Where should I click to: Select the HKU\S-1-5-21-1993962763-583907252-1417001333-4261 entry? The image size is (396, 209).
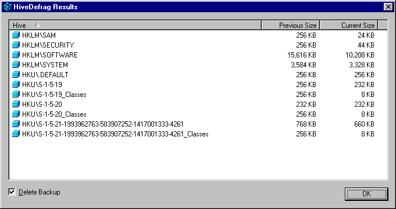[x=102, y=124]
